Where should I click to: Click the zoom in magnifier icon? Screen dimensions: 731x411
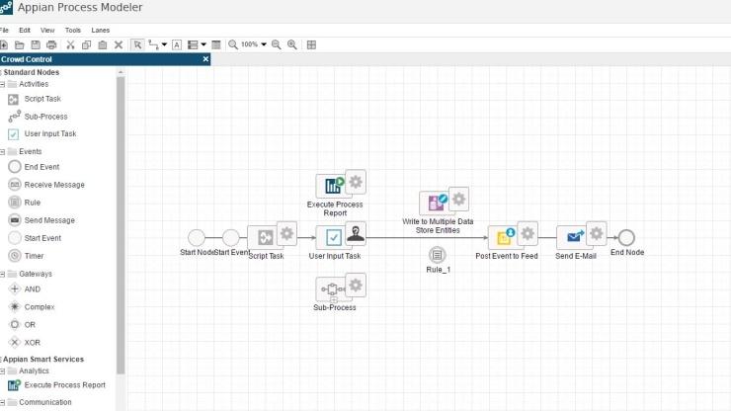[x=291, y=44]
